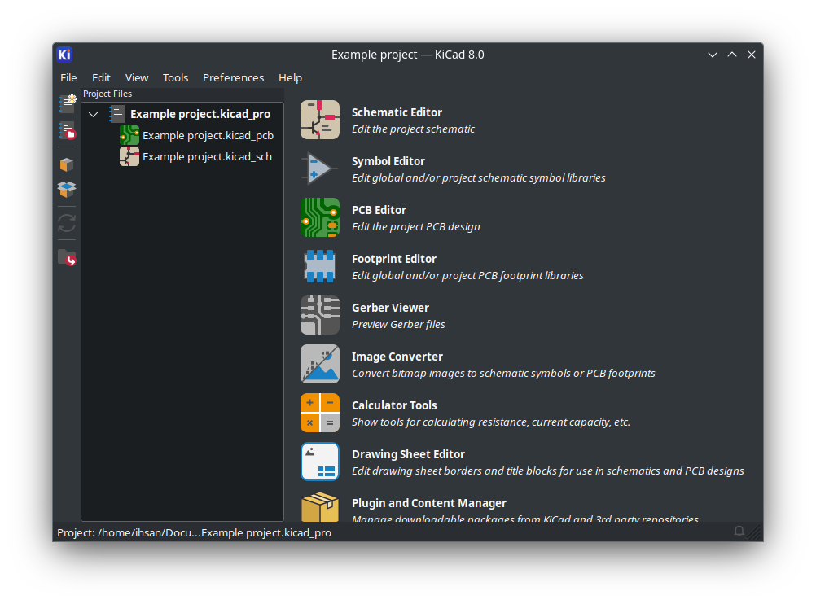Close the KiCad window
Screen dimensions: 816x604
[x=752, y=55]
